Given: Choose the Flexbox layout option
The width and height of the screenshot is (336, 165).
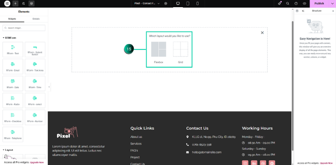Looking at the screenshot, I should 159,52.
